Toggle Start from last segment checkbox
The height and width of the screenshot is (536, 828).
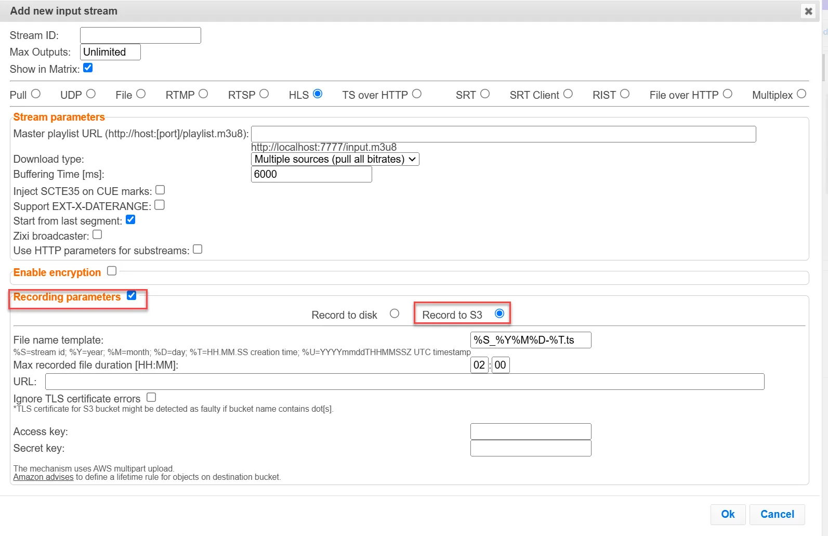click(130, 219)
